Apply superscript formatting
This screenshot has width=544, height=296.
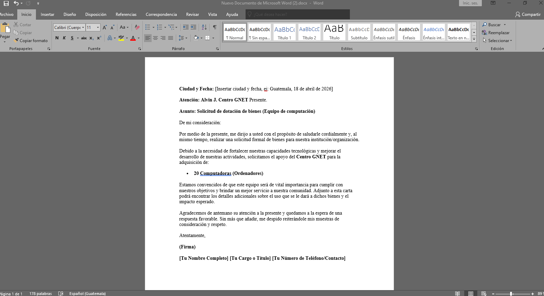click(99, 38)
